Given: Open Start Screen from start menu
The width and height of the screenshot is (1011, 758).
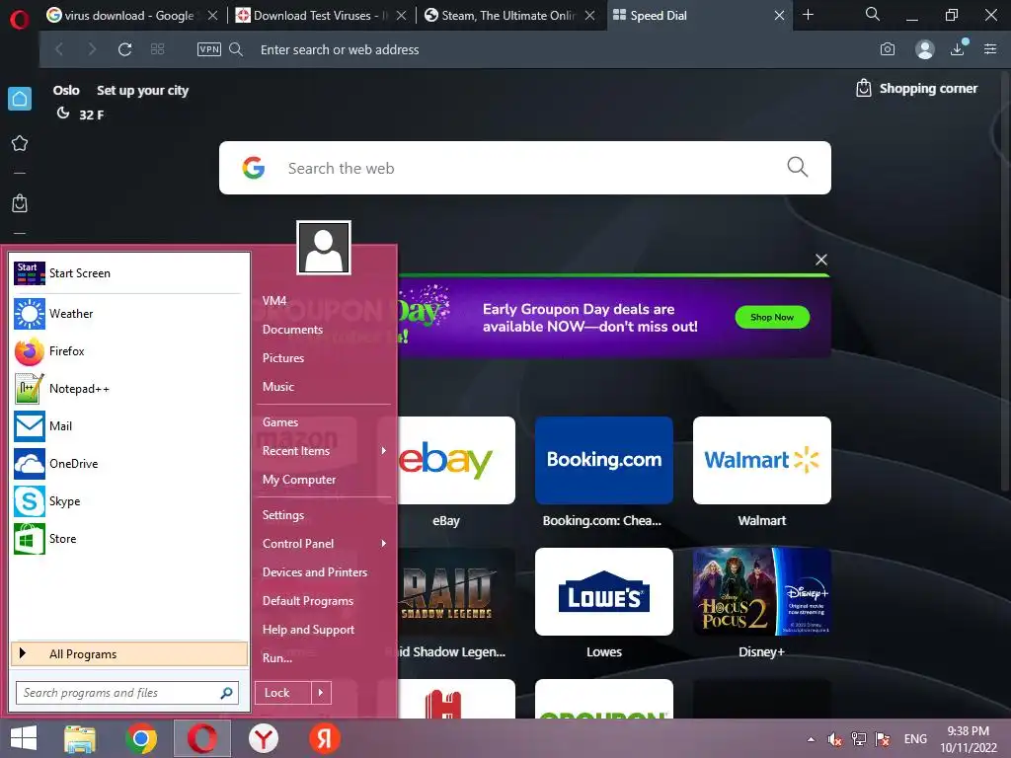Looking at the screenshot, I should (x=129, y=273).
